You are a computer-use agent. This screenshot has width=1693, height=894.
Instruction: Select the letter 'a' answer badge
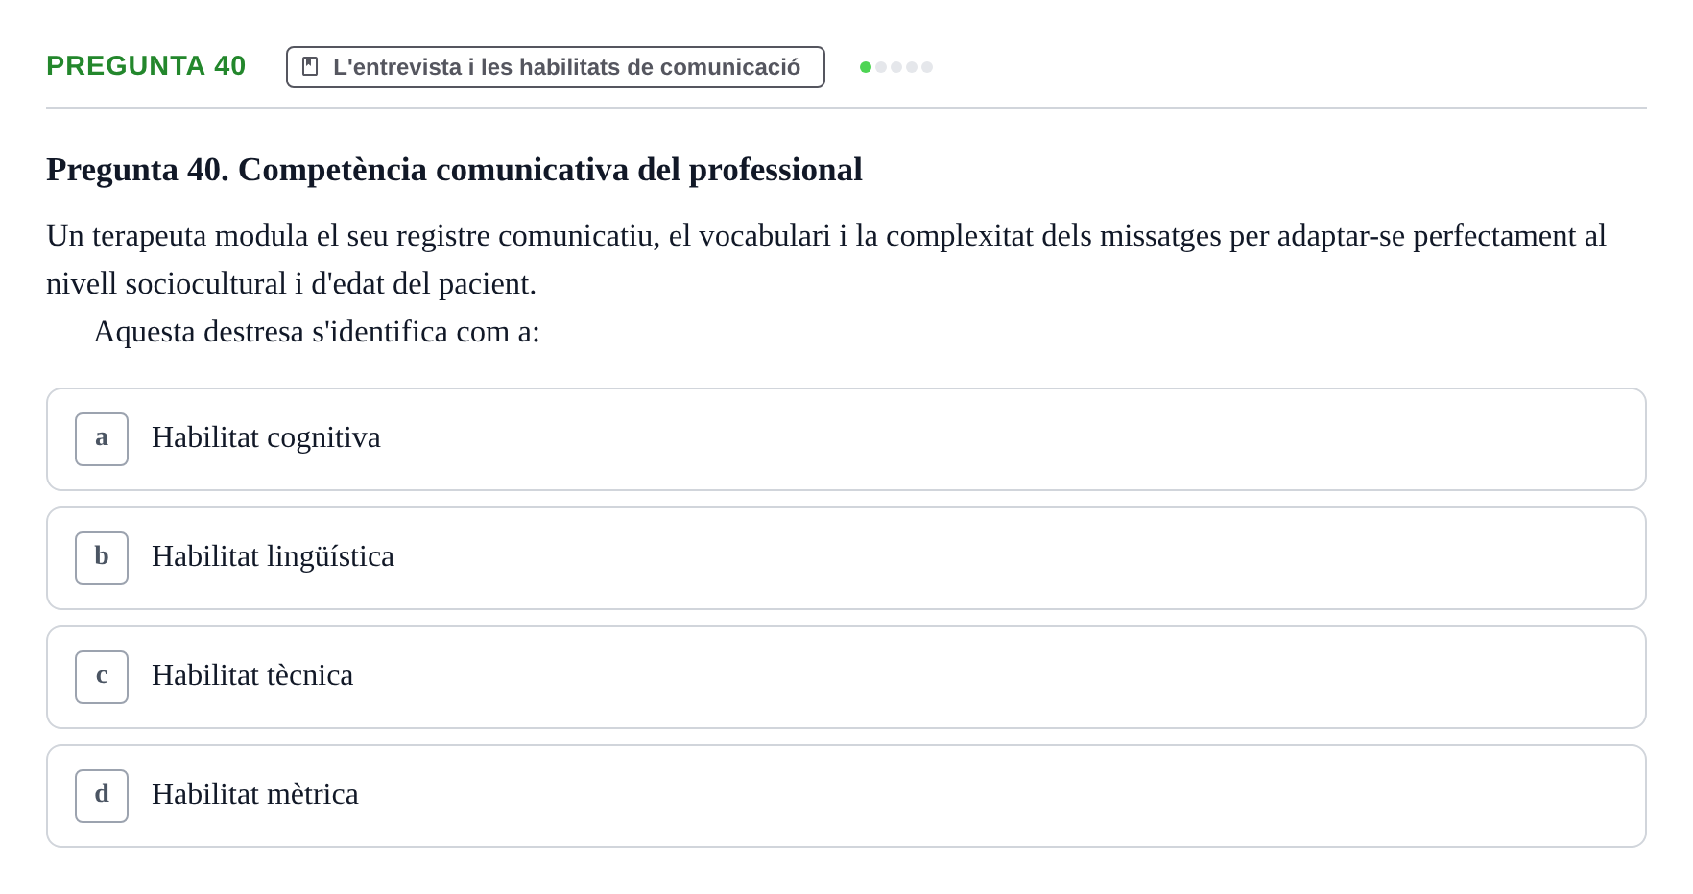tap(102, 439)
